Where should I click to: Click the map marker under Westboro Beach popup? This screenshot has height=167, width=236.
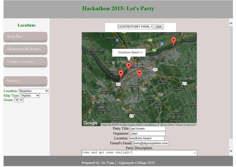tap(128, 66)
